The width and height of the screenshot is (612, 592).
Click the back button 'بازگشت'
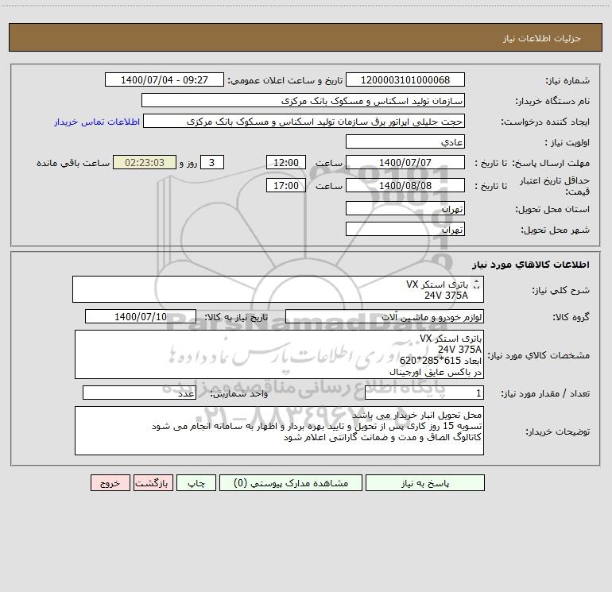pyautogui.click(x=153, y=483)
